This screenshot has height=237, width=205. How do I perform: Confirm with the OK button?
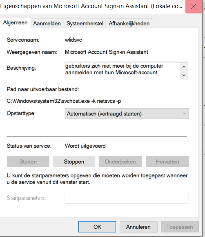97,227
